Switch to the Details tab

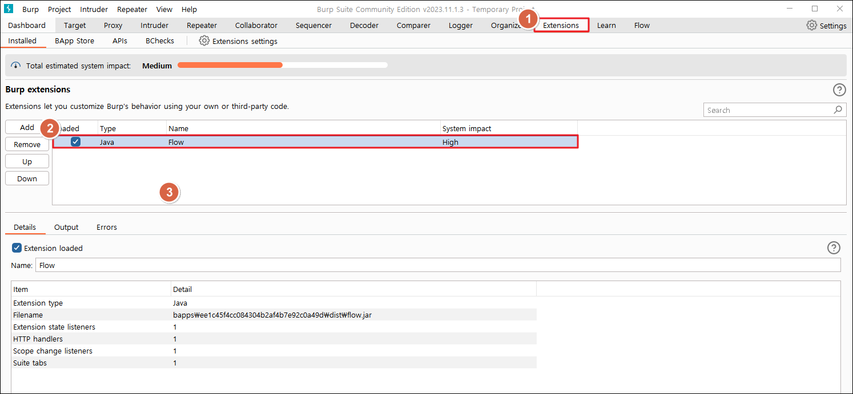pyautogui.click(x=25, y=227)
